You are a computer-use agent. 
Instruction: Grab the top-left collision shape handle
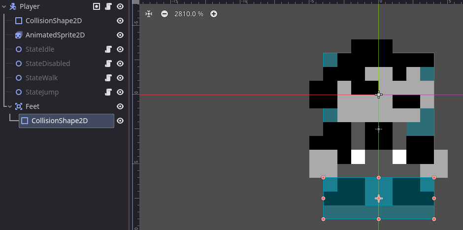pos(323,177)
